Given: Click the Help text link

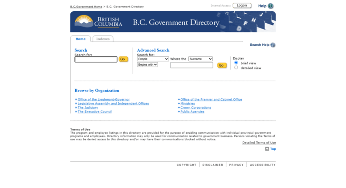Looking at the screenshot, I should click(x=262, y=6).
